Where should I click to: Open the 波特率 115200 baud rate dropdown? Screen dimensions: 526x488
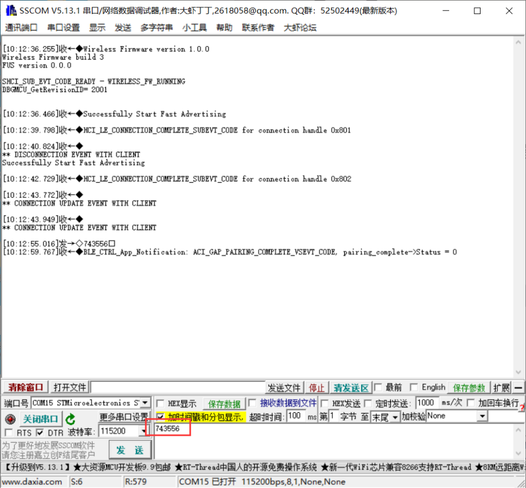[144, 431]
